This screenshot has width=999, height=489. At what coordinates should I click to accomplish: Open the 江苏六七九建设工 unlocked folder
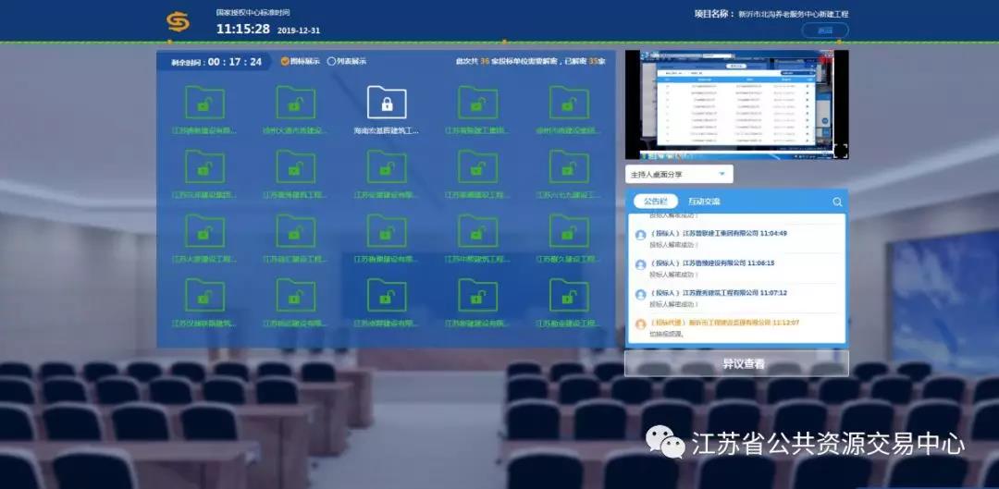pyautogui.click(x=569, y=166)
